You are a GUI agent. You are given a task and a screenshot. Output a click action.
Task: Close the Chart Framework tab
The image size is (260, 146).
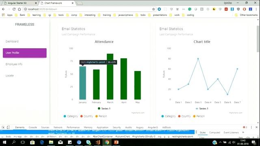73,3
